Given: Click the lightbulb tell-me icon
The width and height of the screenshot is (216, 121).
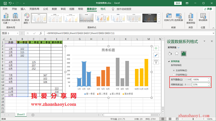Looking at the screenshot, I should click(113, 9).
